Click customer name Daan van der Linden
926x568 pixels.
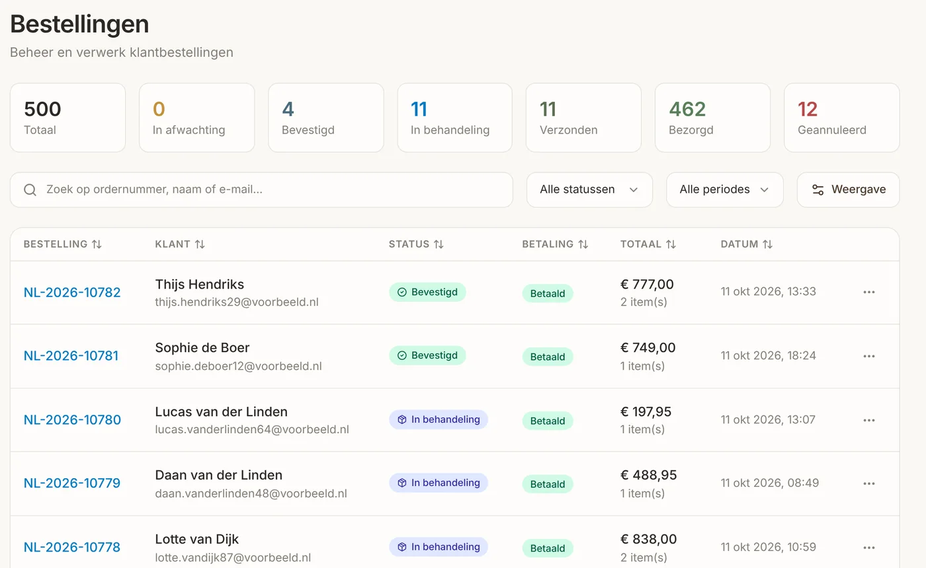pyautogui.click(x=219, y=476)
